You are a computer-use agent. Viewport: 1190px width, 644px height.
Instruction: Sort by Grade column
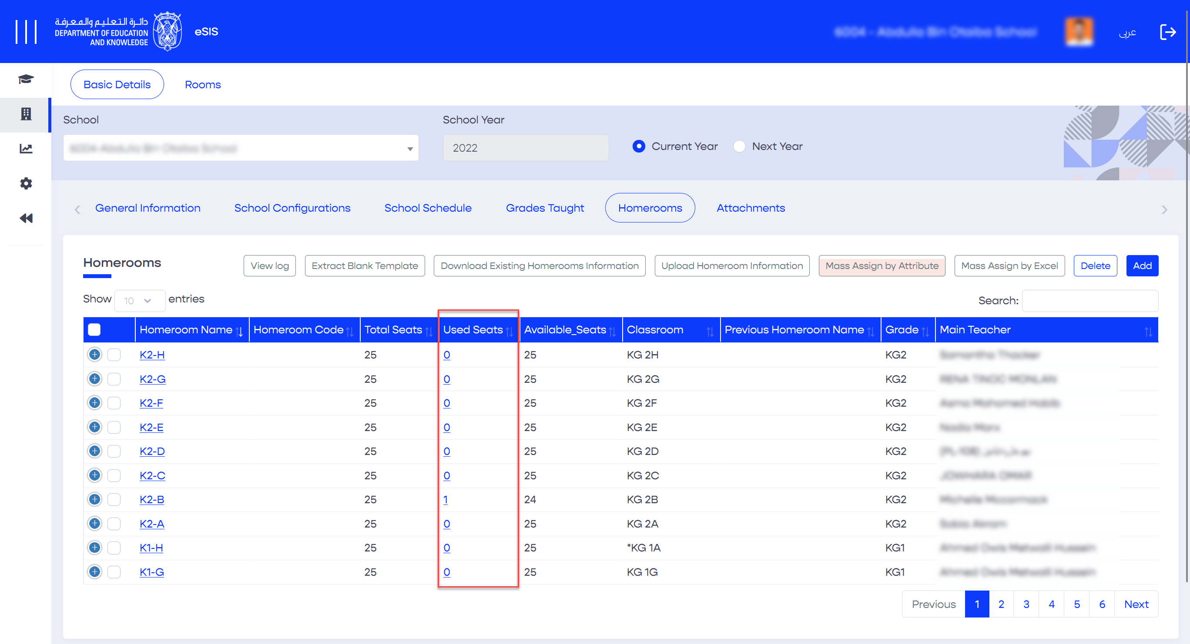[908, 330]
